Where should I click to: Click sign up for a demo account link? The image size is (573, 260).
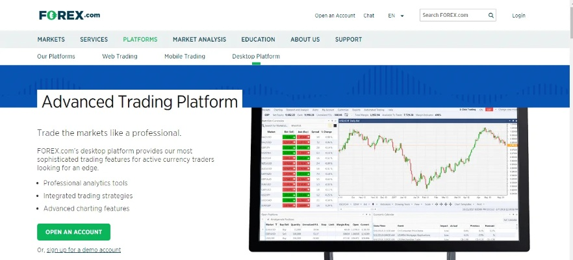(x=83, y=250)
